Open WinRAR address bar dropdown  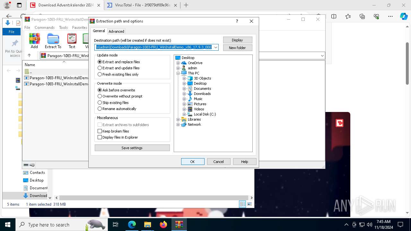322,56
